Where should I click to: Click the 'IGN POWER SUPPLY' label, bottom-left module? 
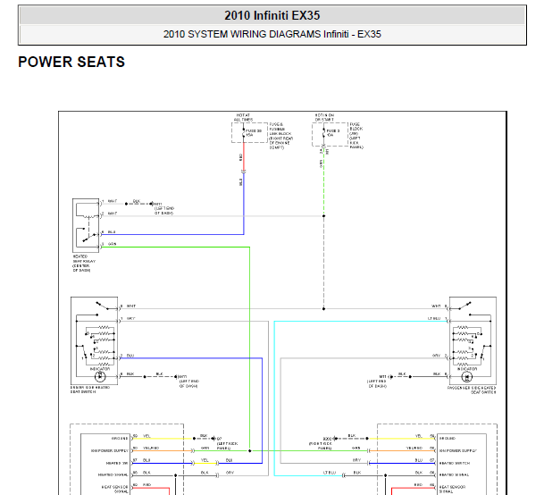[110, 450]
